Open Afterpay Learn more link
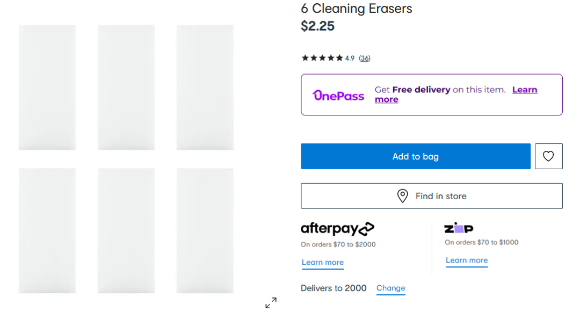Viewport: 580px width, 312px height. click(x=322, y=262)
